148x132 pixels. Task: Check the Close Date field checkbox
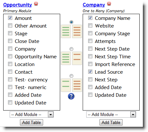[x=10, y=41]
